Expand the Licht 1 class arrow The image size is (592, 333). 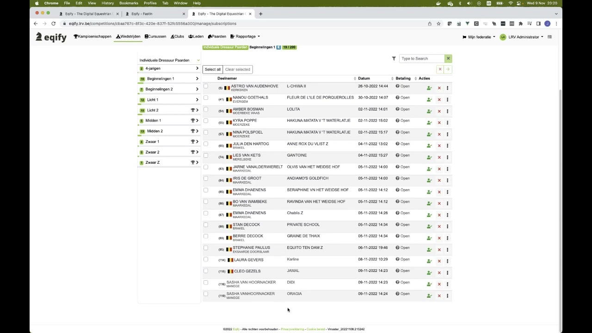(197, 100)
